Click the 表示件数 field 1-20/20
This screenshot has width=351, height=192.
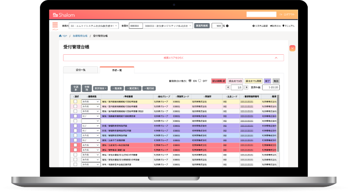271,87
